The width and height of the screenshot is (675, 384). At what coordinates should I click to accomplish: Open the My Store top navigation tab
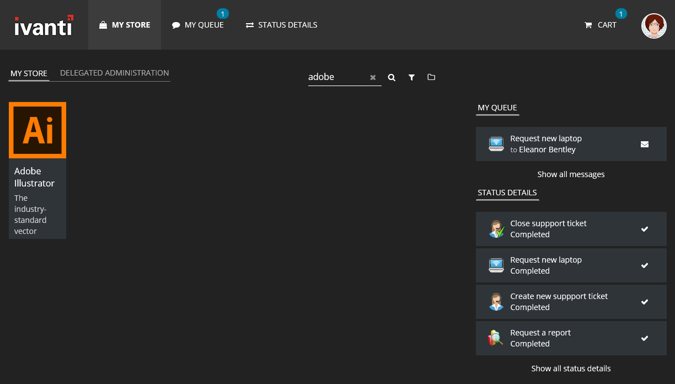pos(125,25)
